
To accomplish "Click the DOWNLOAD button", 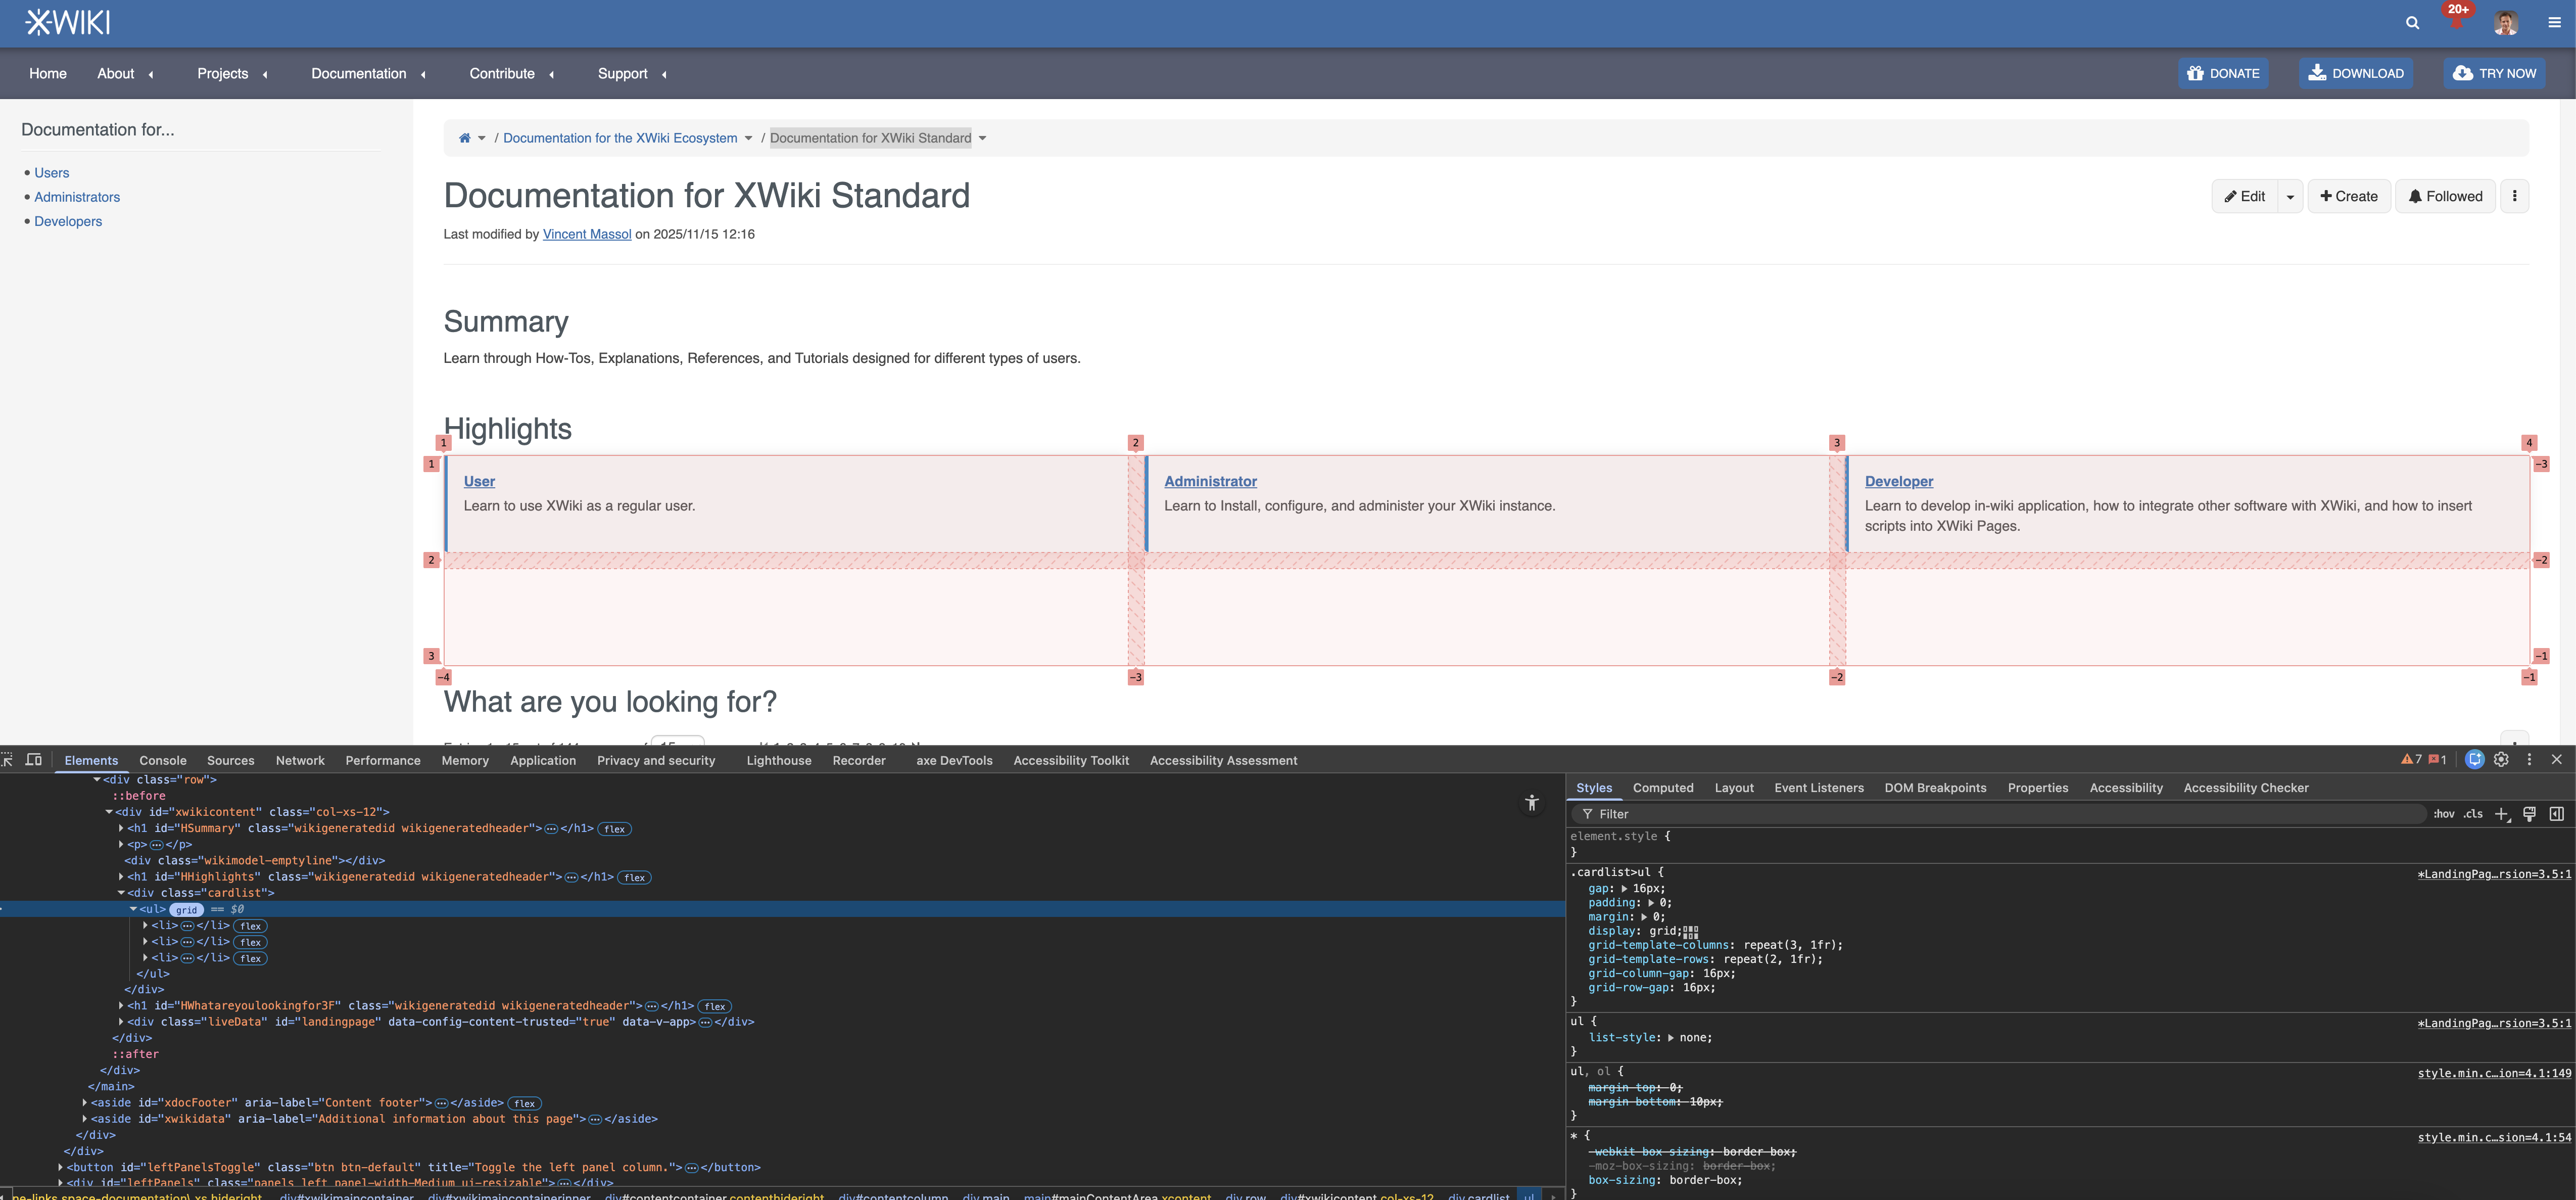I will (x=2355, y=73).
